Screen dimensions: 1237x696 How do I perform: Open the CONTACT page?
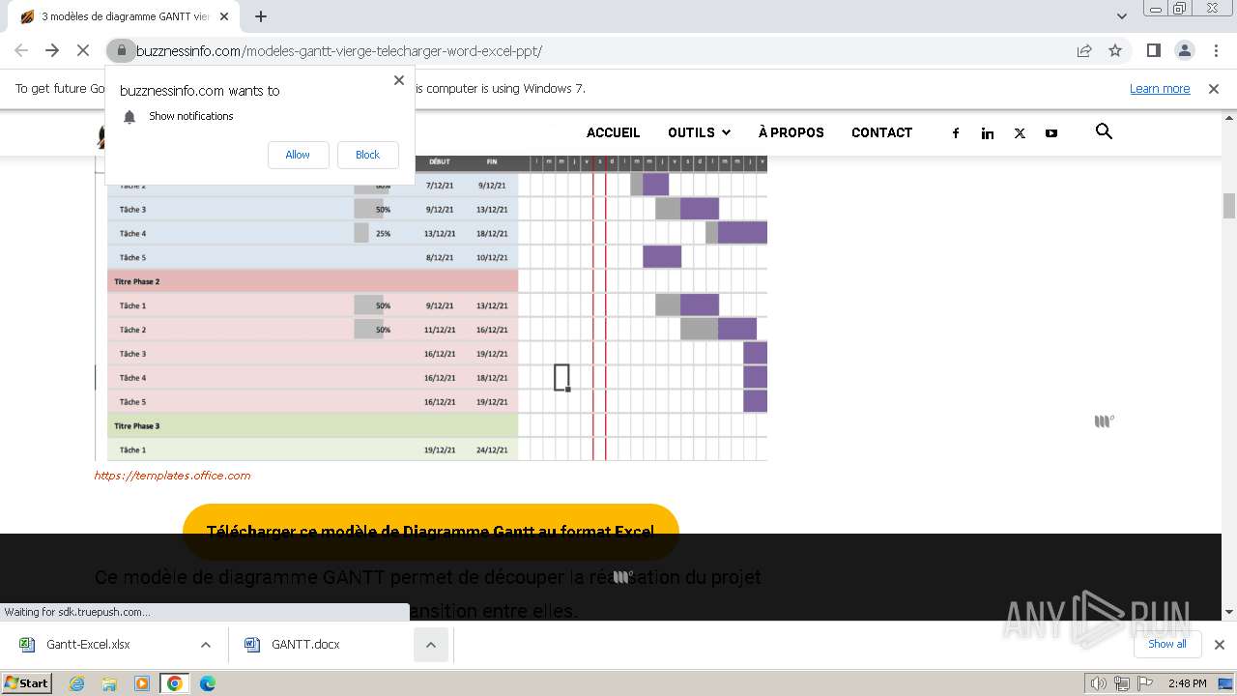881,132
